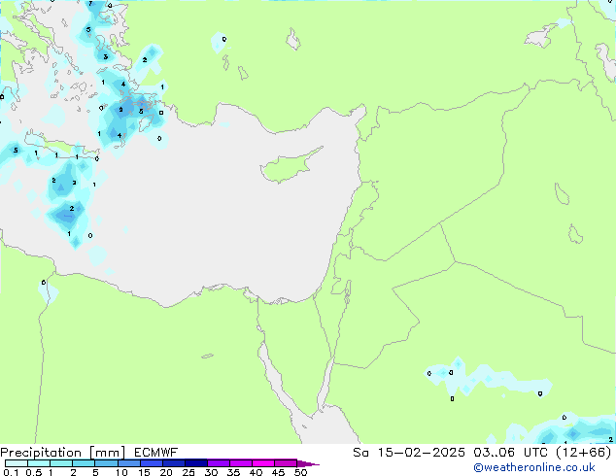Click the 45–50 mm legend color box
This screenshot has height=476, width=616.
click(286, 463)
